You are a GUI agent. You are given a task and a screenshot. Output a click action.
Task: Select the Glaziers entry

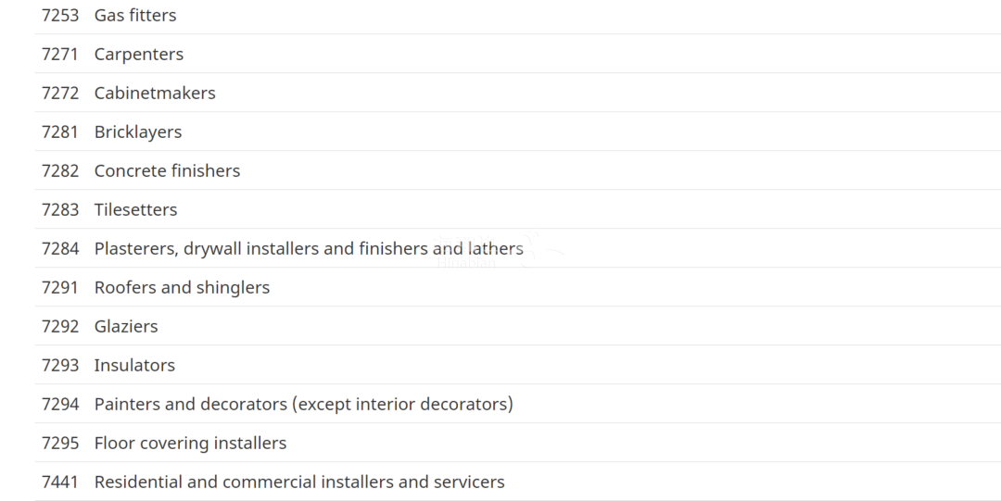pyautogui.click(x=518, y=326)
